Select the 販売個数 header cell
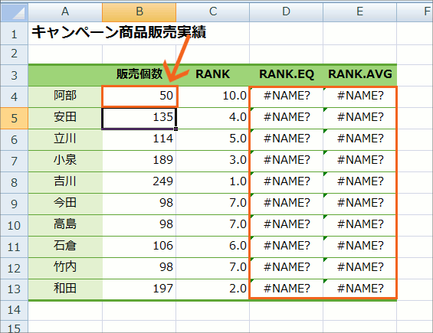The image size is (433, 333). click(139, 74)
